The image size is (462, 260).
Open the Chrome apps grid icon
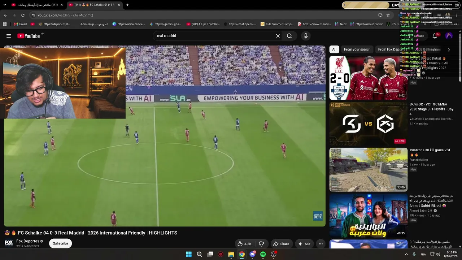tap(5, 24)
